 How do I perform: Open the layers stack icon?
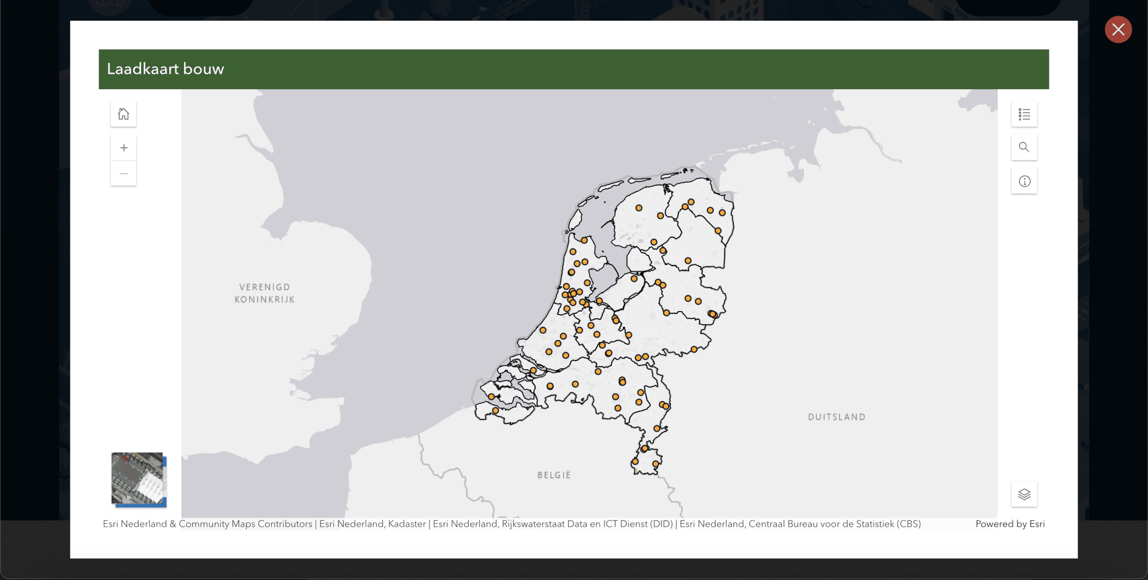click(1024, 494)
